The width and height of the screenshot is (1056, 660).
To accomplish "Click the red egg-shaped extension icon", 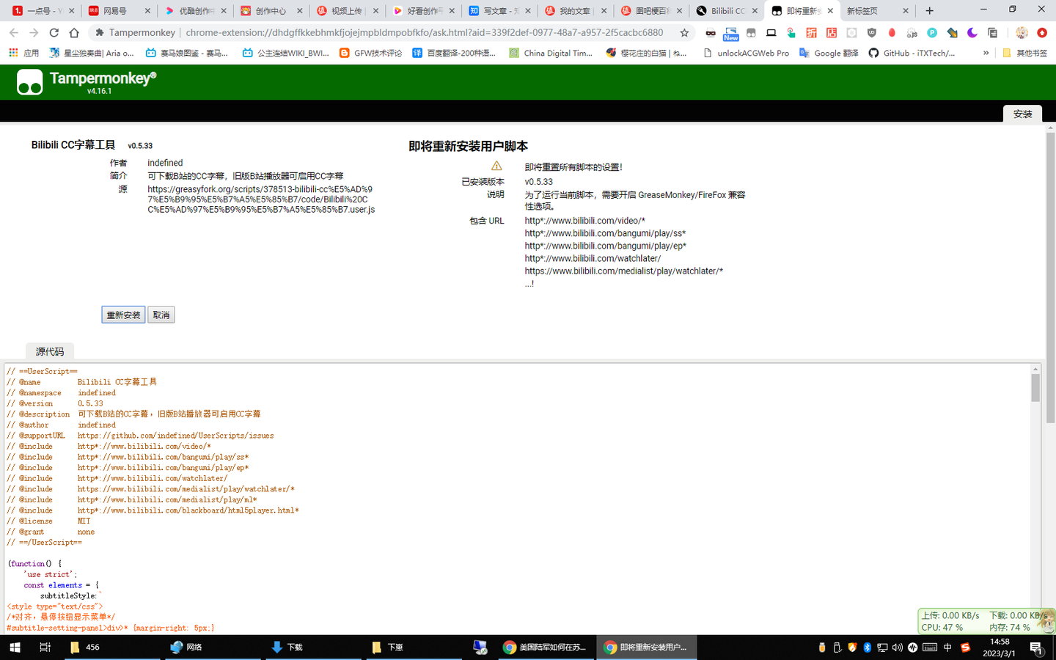I will (892, 32).
